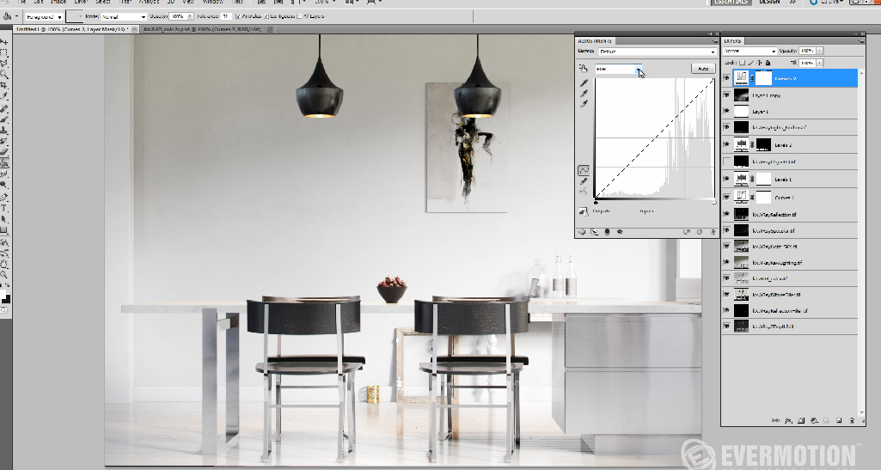The image size is (881, 470).
Task: Select the Type tool
Action: [x=4, y=208]
